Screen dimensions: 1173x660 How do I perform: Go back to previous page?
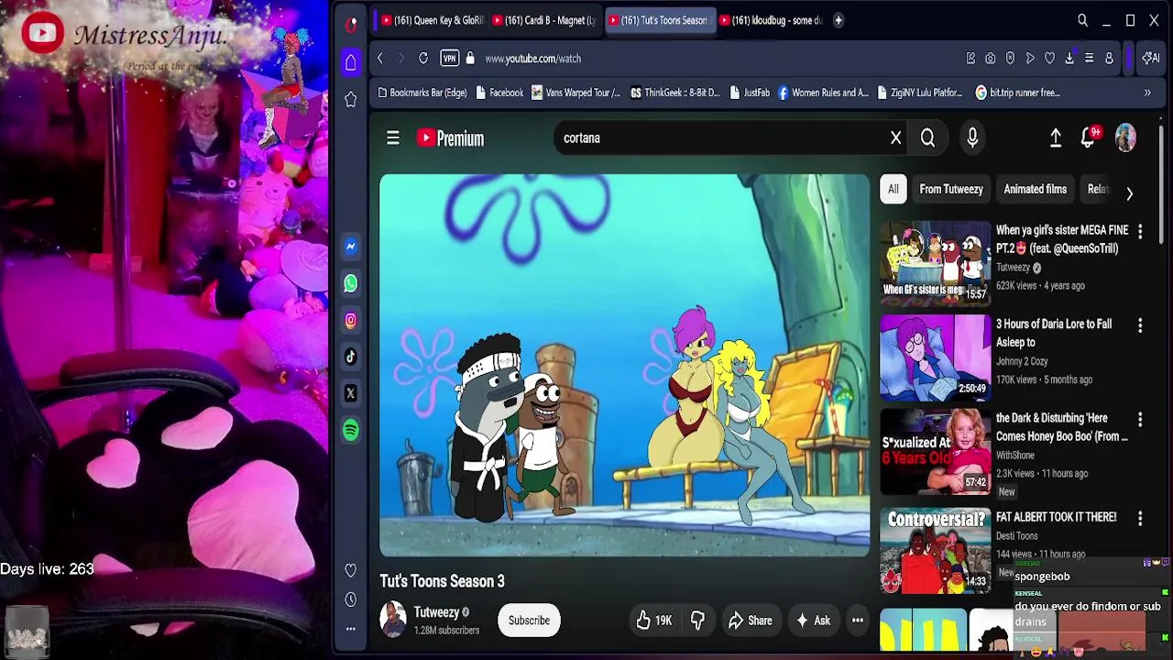pos(380,58)
